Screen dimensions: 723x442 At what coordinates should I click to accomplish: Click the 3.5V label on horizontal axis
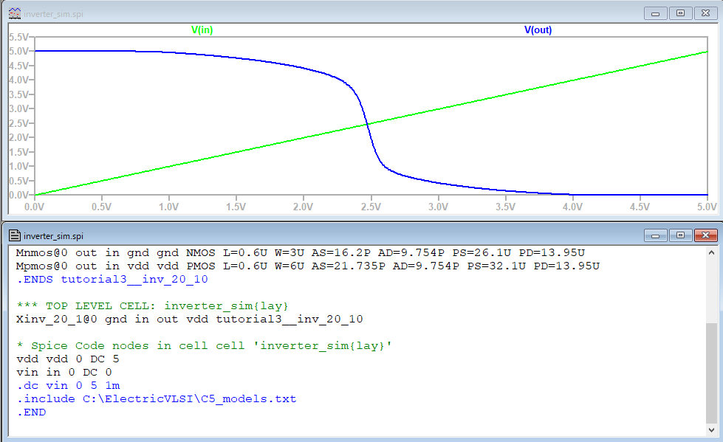coord(505,207)
